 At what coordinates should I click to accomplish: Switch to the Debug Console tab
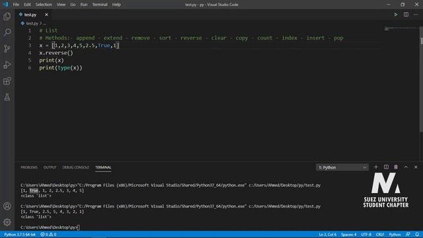(75, 167)
